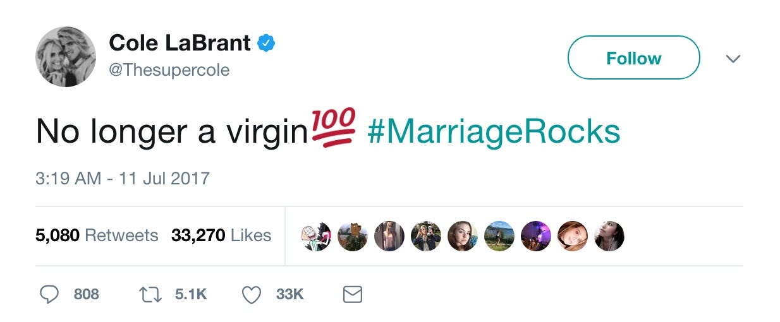View the 5,080 Retweets list
The height and width of the screenshot is (322, 780).
(97, 236)
